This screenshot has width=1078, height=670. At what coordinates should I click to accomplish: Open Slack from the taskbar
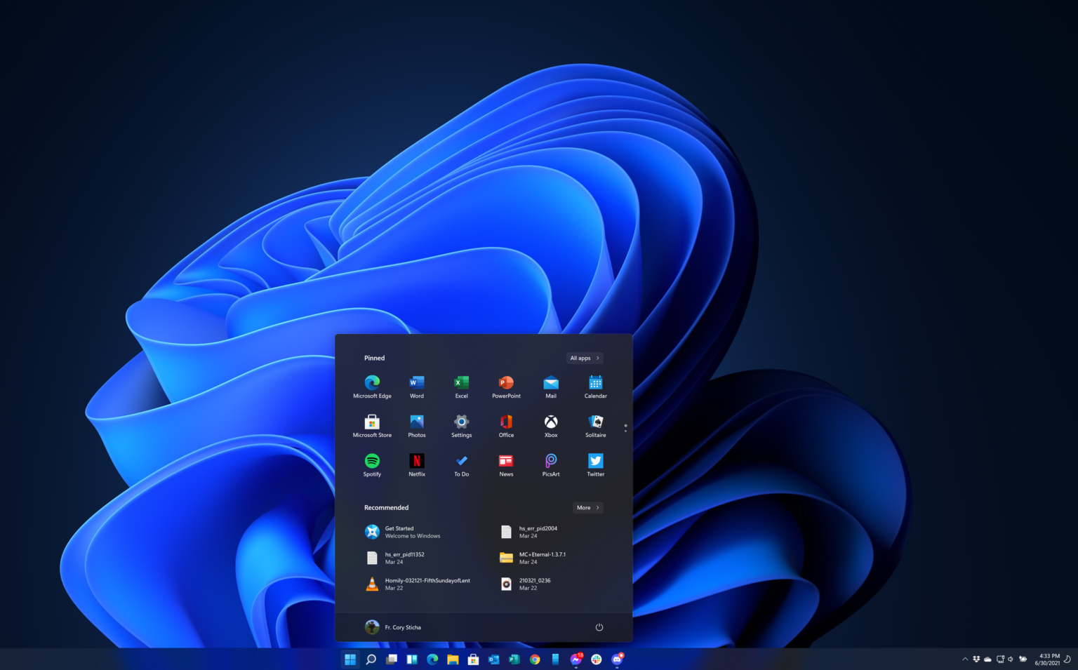[597, 659]
